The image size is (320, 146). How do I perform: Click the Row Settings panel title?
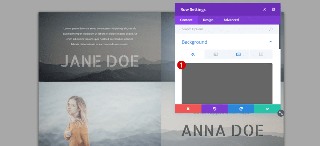pyautogui.click(x=193, y=9)
